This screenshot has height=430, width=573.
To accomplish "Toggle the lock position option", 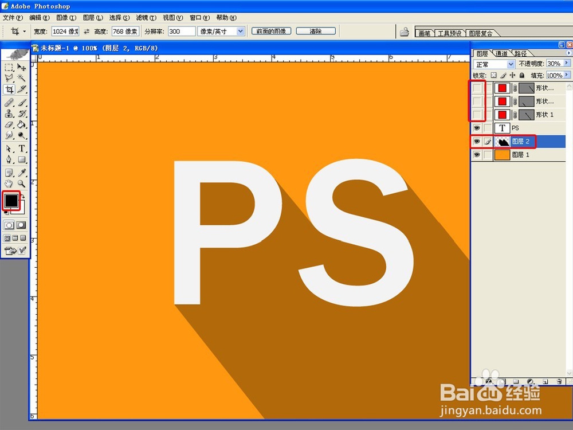I will click(513, 75).
